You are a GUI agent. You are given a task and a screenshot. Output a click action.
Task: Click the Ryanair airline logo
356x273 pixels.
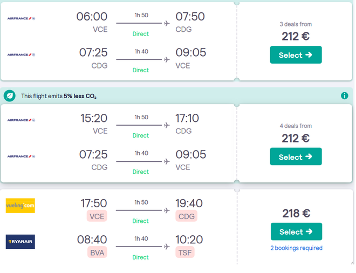pos(20,242)
